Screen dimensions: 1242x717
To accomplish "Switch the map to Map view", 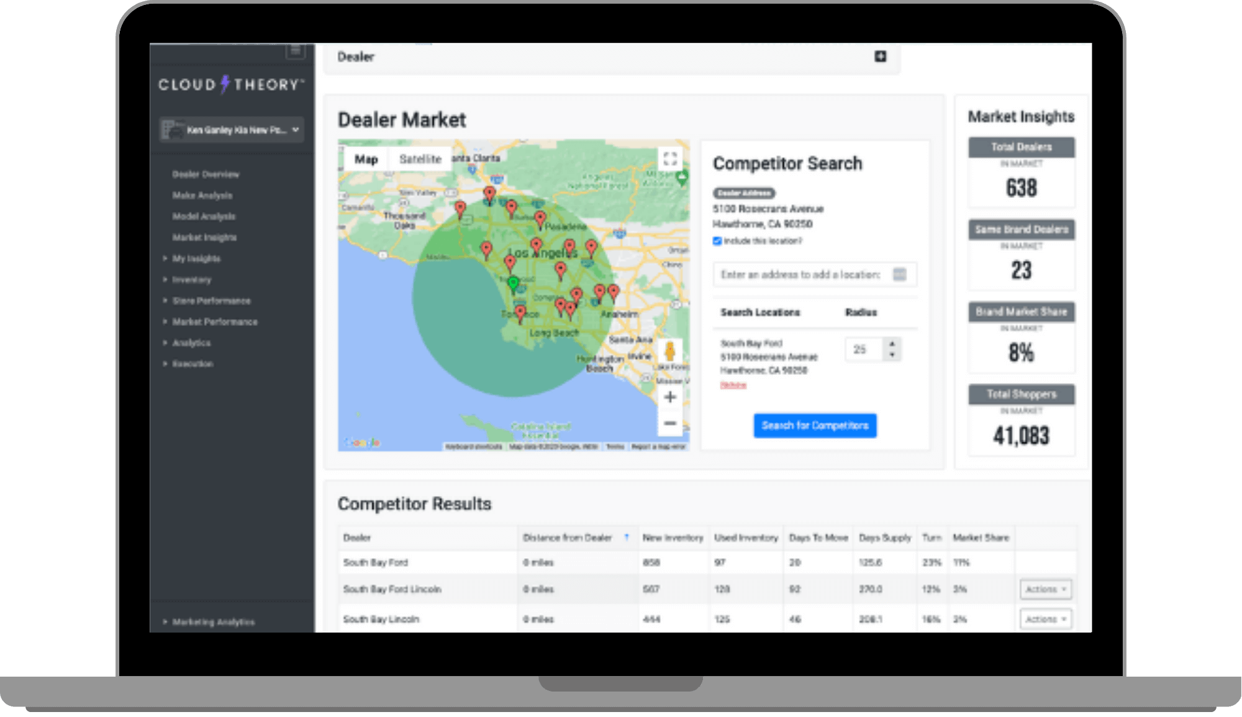I will click(366, 160).
